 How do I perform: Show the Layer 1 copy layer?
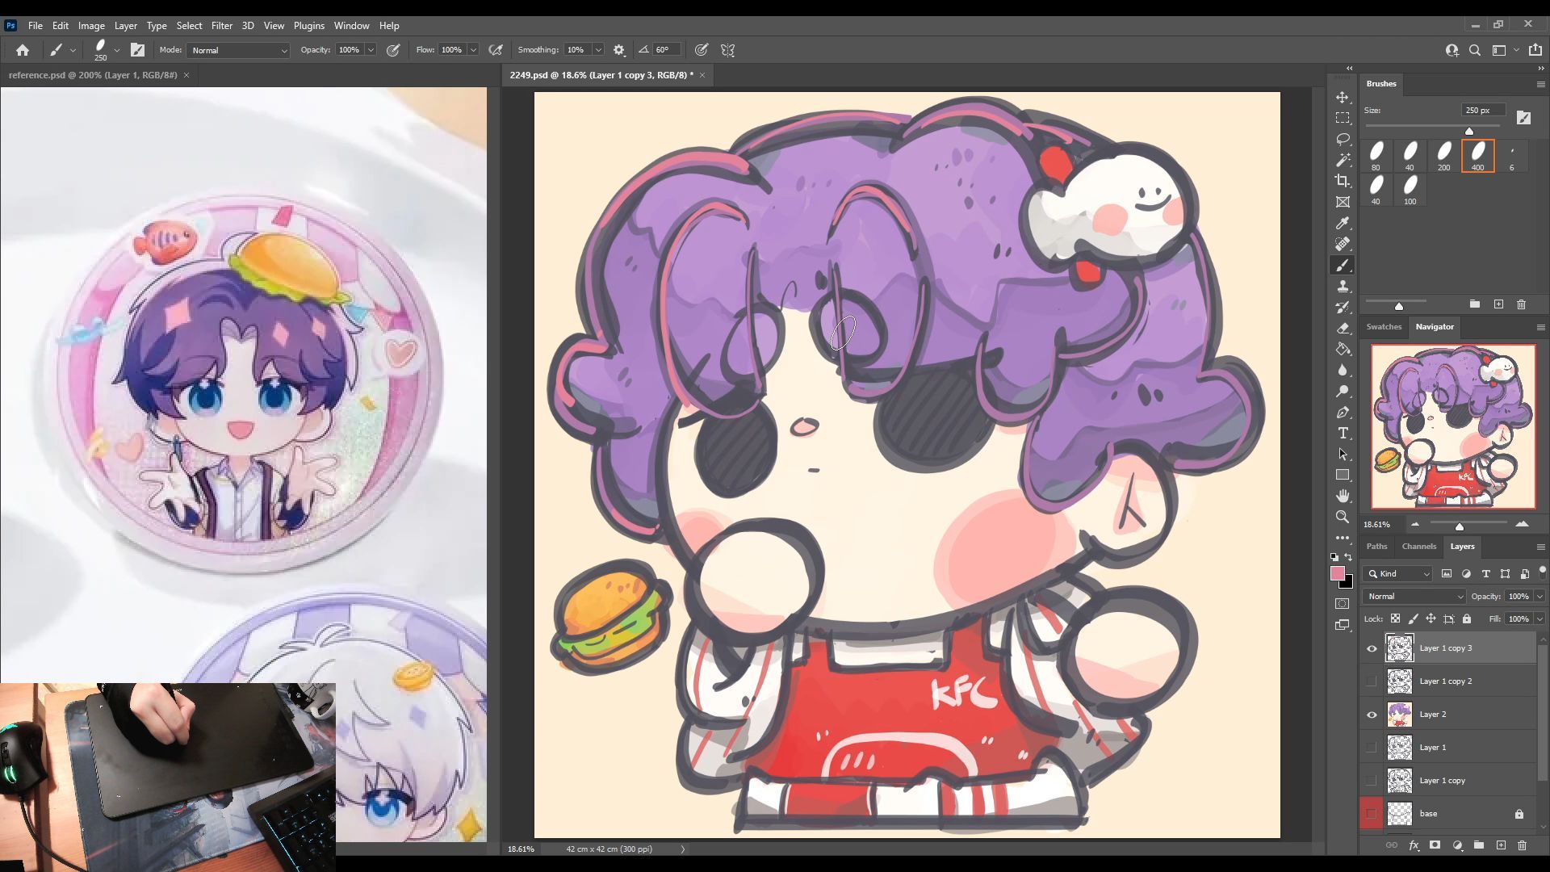pos(1372,781)
